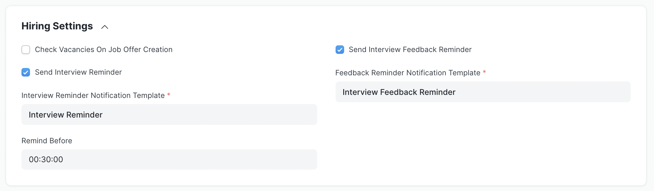Click red asterisk beside Interview Reminder Notification Template
654x191 pixels.
[x=169, y=95]
